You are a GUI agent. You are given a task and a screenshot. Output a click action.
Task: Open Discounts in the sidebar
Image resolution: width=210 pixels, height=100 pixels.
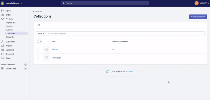coord(10,54)
